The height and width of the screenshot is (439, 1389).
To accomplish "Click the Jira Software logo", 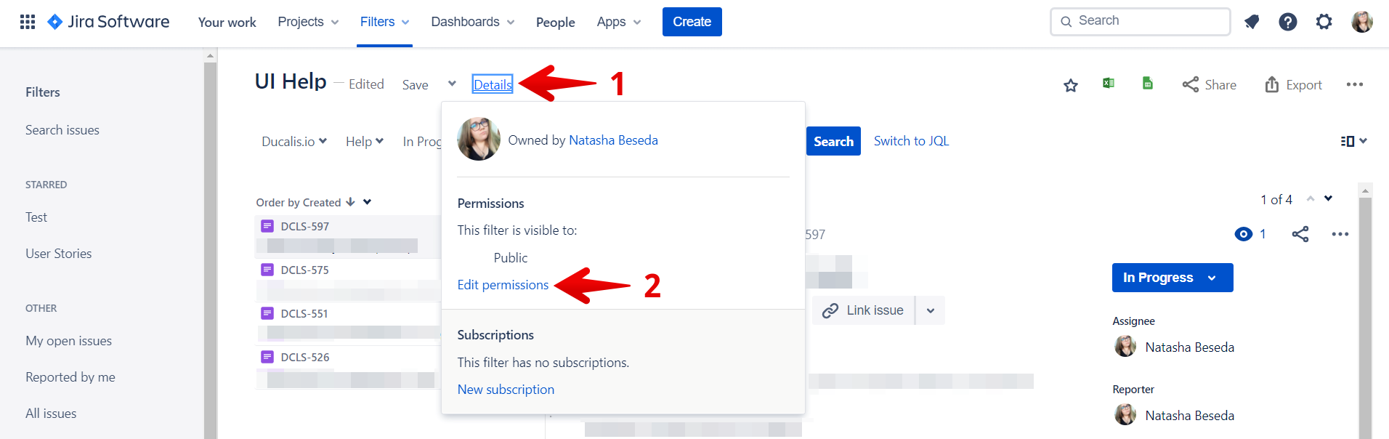I will pyautogui.click(x=108, y=22).
